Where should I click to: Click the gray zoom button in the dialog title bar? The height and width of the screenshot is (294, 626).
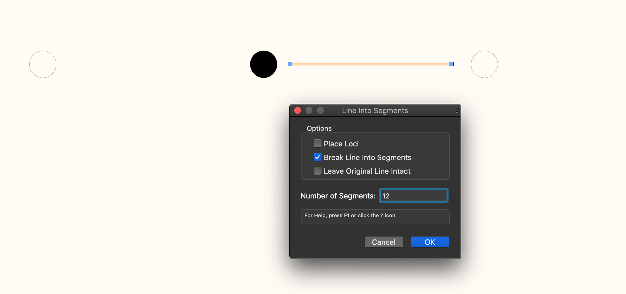click(320, 110)
